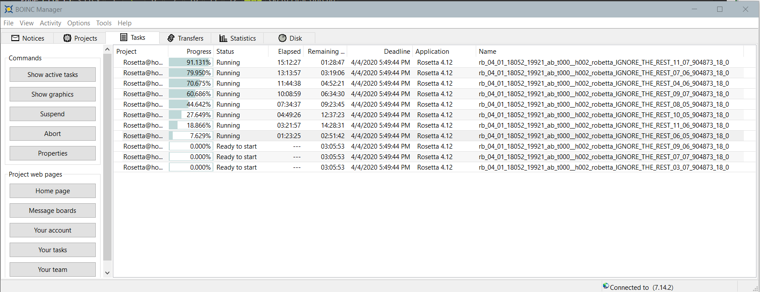Click the 60.686% progress bar
This screenshot has width=760, height=292.
(191, 94)
